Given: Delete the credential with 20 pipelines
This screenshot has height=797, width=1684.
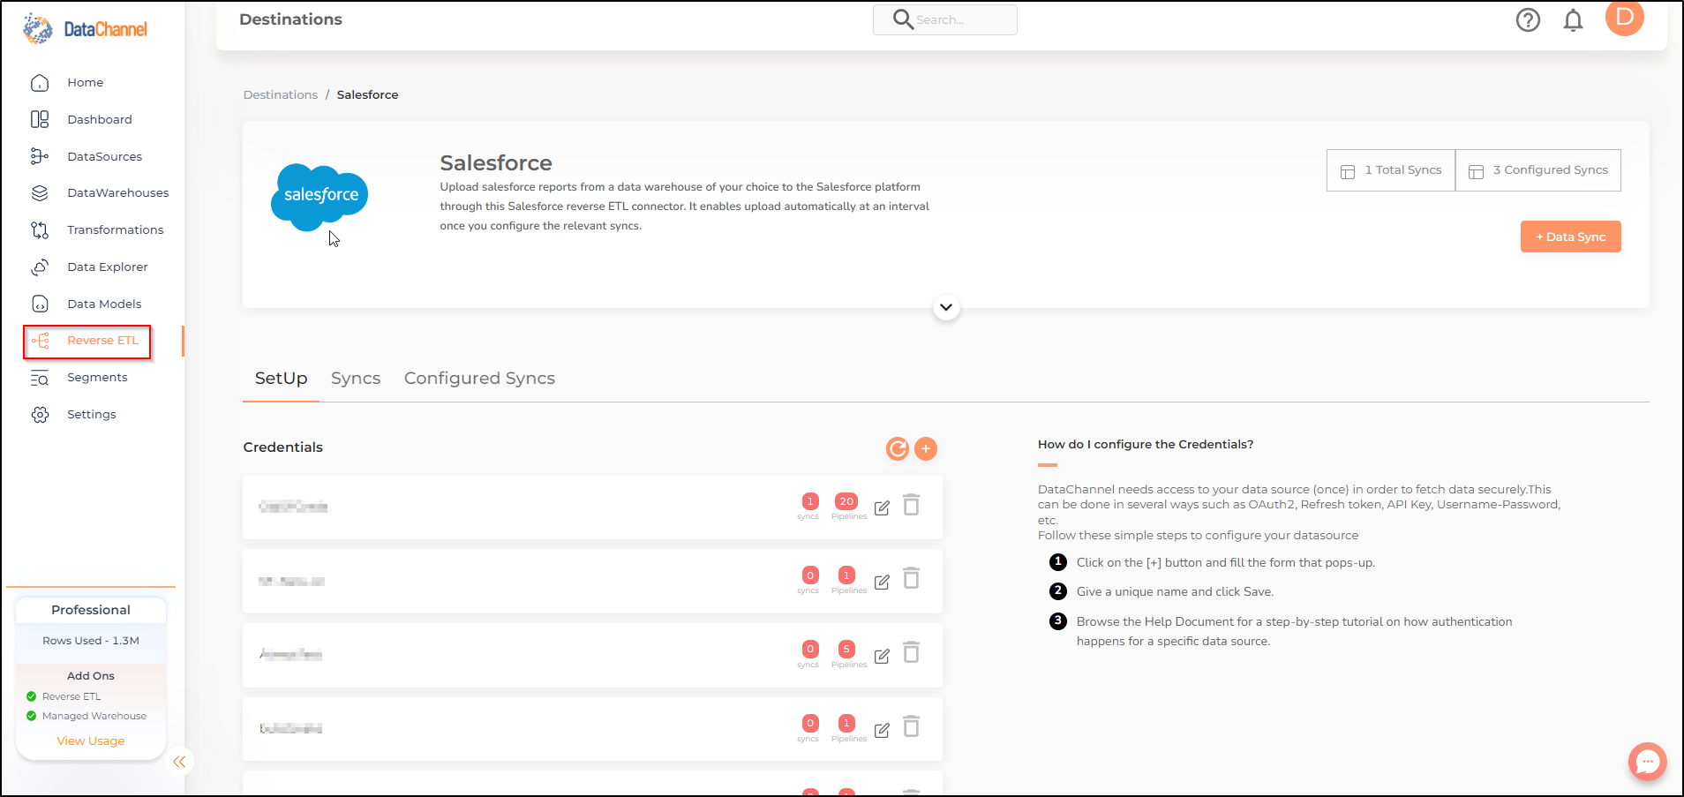Looking at the screenshot, I should (912, 505).
